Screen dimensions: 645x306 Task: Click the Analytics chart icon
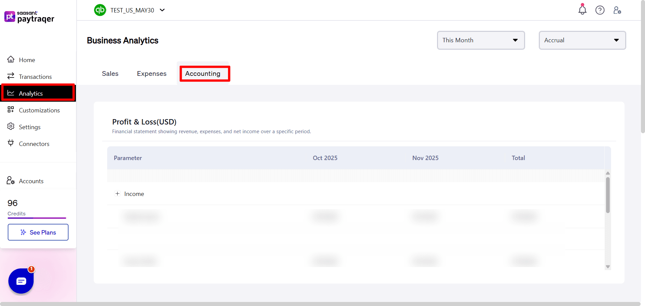pyautogui.click(x=11, y=93)
